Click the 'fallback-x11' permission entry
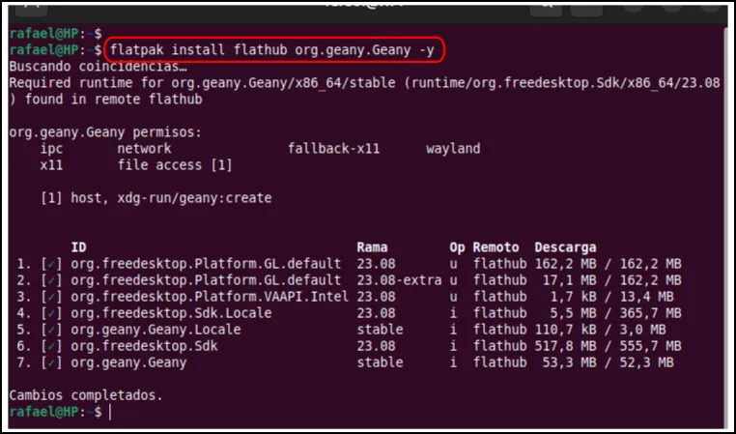 [x=333, y=149]
